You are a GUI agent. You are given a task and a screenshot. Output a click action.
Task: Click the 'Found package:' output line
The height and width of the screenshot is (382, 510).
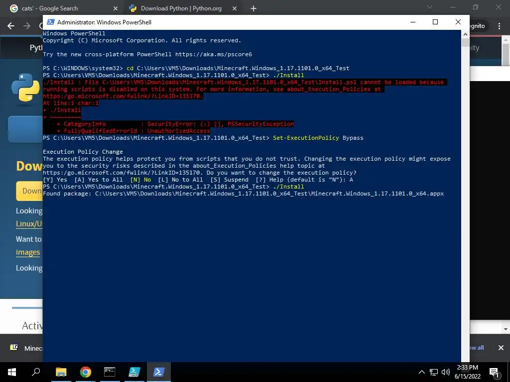(243, 193)
